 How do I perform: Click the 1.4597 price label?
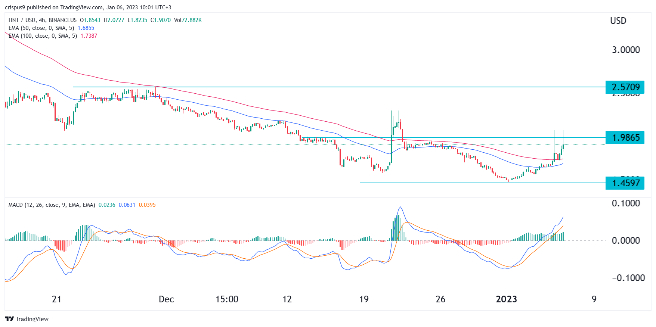pyautogui.click(x=625, y=183)
